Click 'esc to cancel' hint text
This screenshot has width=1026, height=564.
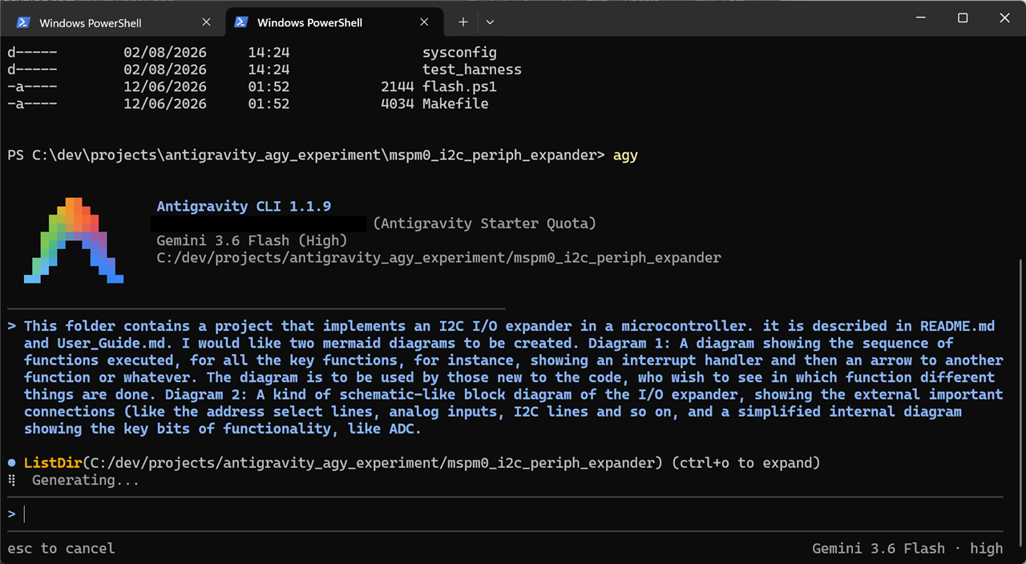(x=61, y=549)
